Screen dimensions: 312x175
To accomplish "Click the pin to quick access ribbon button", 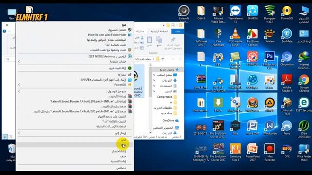I will tap(174, 43).
